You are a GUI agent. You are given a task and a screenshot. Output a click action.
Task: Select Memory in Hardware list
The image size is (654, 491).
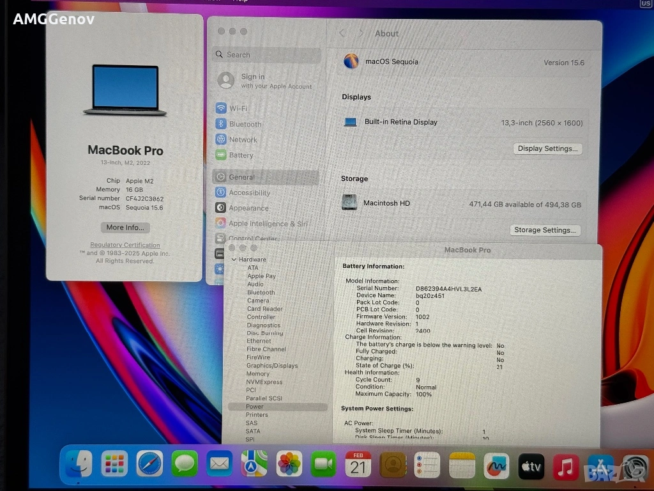click(257, 374)
